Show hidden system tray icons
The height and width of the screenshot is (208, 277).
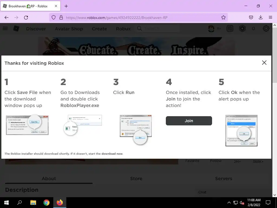coord(229,203)
